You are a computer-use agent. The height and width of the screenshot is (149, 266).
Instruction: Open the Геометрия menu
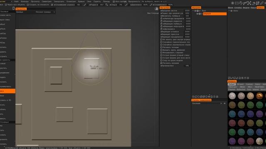pos(71,1)
